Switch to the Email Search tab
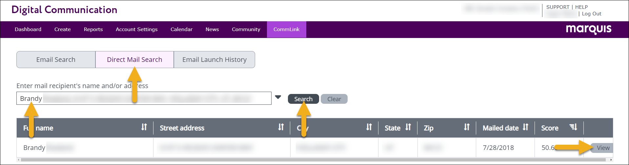Screen dimensions: 629x165 (56, 60)
